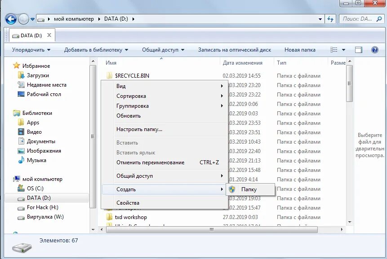Click the music note icon beside Музыка

click(21, 160)
